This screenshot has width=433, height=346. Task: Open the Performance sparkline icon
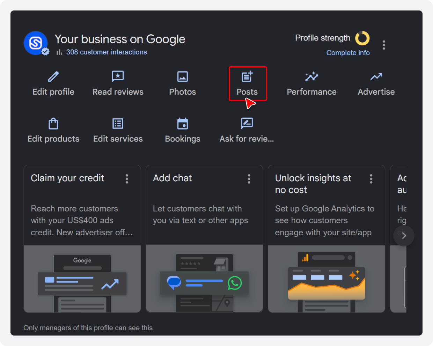pos(312,76)
